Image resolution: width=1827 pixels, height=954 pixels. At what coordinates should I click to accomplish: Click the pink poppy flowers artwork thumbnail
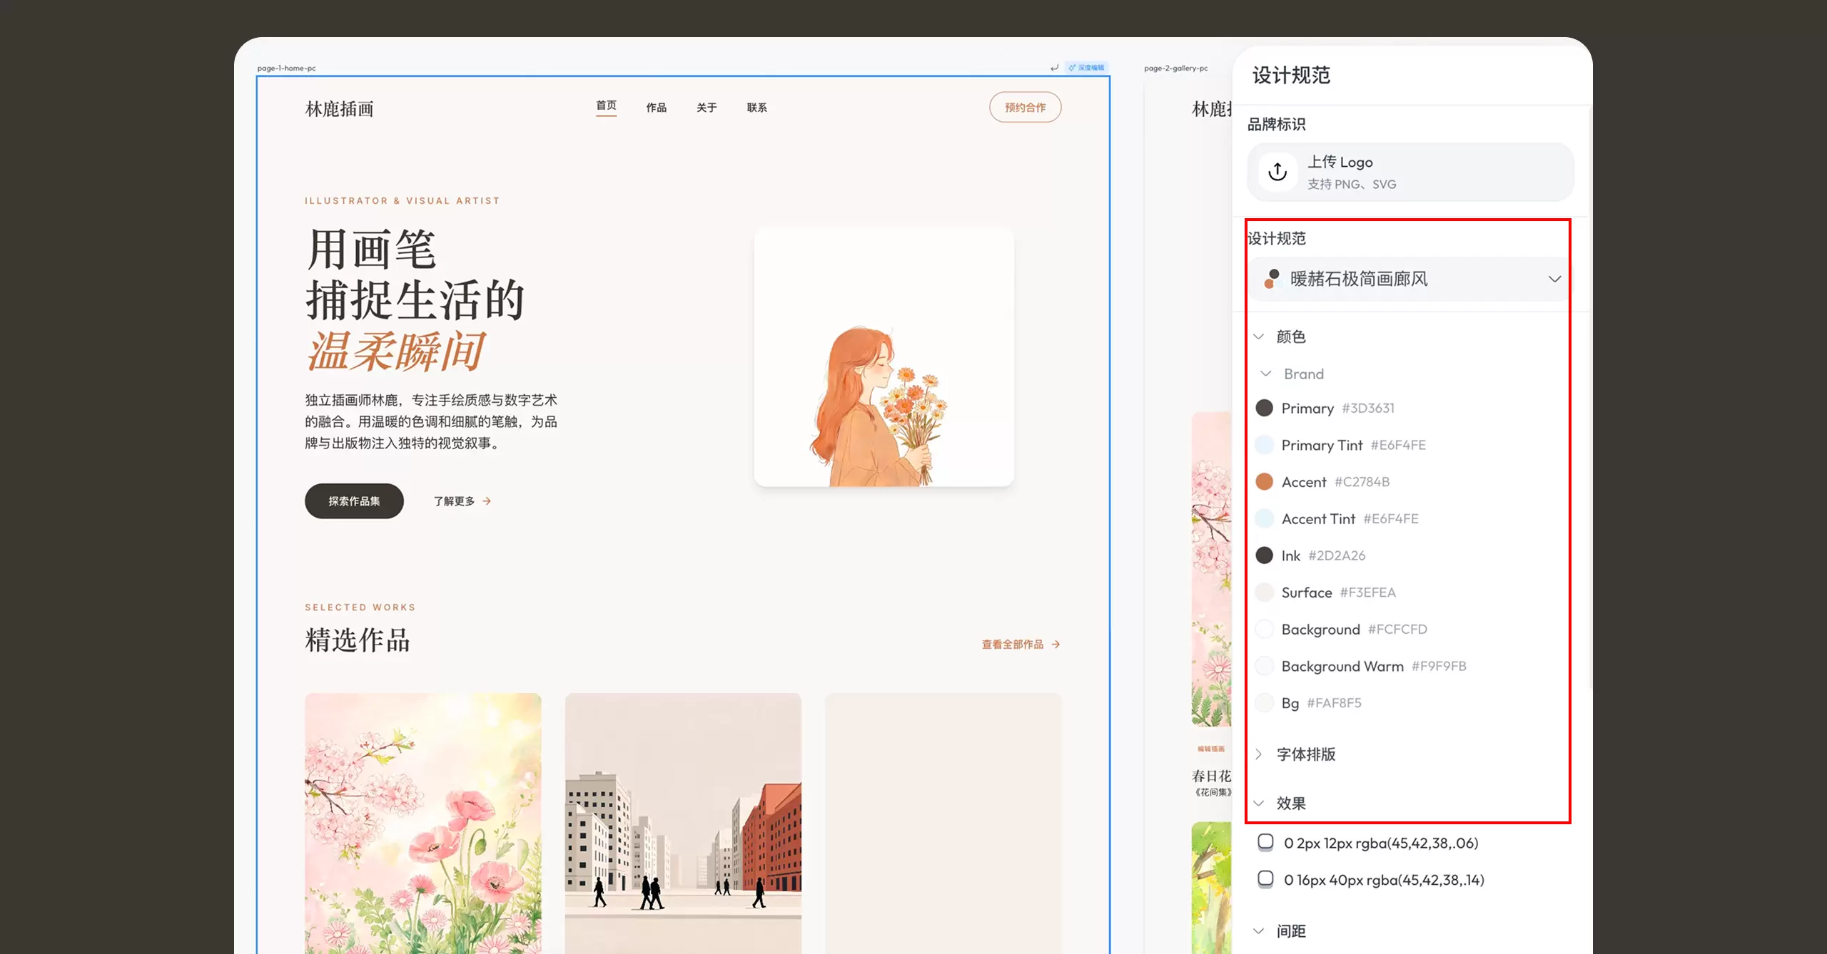[x=423, y=824]
